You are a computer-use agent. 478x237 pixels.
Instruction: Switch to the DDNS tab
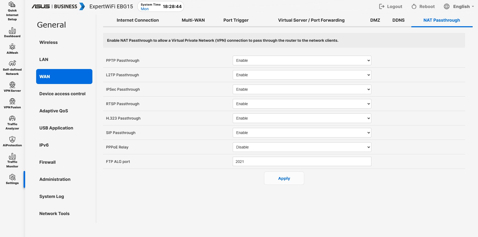[398, 20]
